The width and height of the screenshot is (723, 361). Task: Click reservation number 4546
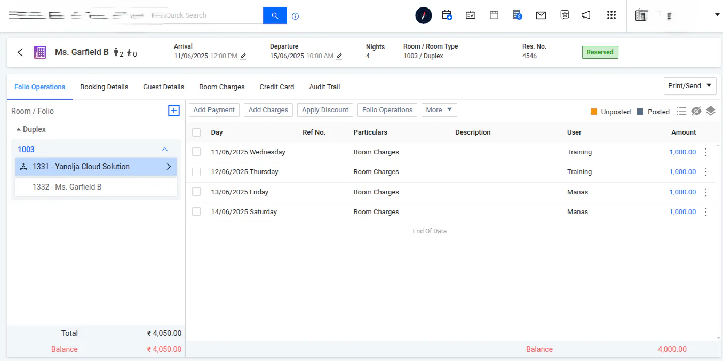point(529,56)
